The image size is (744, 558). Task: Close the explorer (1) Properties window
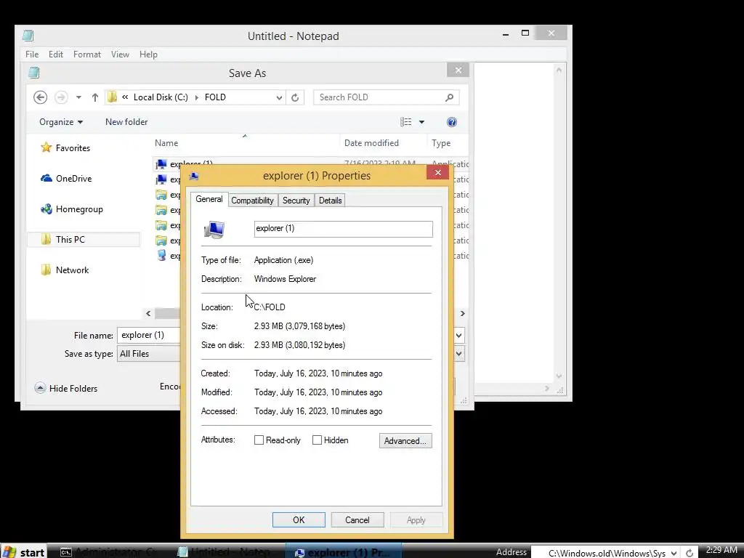(x=437, y=173)
